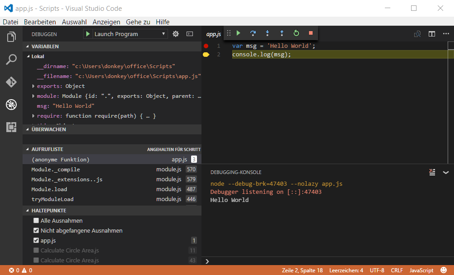Open the Search sidebar icon
The image size is (454, 275).
(x=11, y=59)
